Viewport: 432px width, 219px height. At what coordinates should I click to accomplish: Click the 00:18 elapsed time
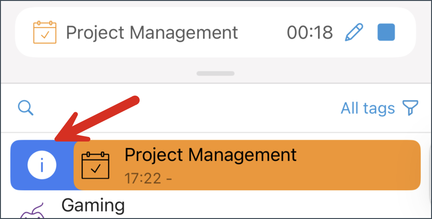310,32
